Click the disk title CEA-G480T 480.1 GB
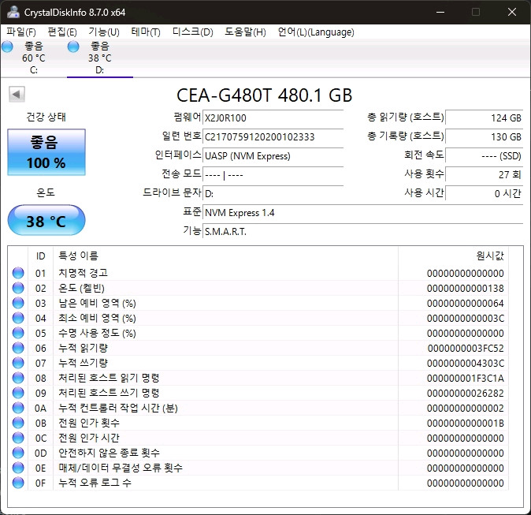This screenshot has height=515, width=531. tap(265, 95)
